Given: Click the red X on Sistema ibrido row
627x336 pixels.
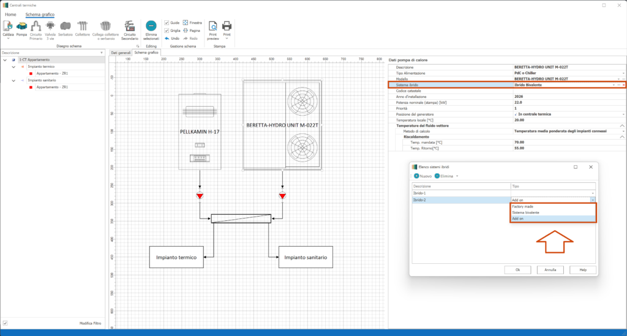Looking at the screenshot, I should point(623,84).
